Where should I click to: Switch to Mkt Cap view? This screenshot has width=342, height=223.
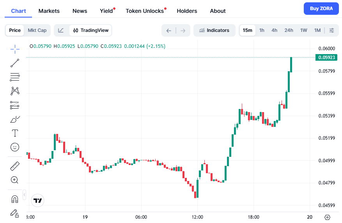coord(37,30)
